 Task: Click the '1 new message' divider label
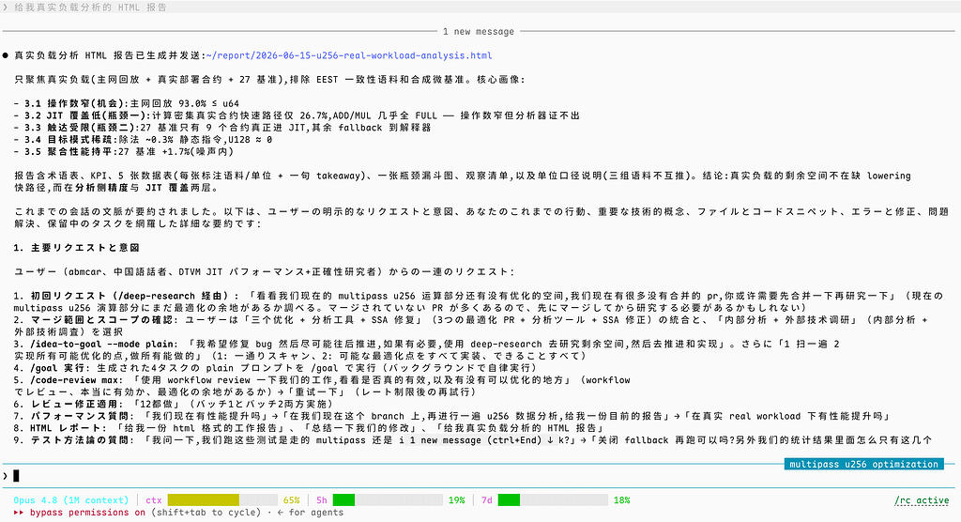[478, 31]
